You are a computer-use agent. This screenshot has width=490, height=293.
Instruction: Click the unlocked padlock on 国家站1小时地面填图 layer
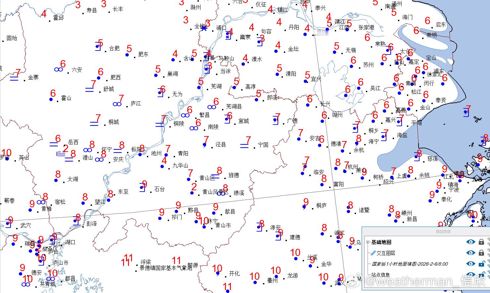pyautogui.click(x=481, y=264)
